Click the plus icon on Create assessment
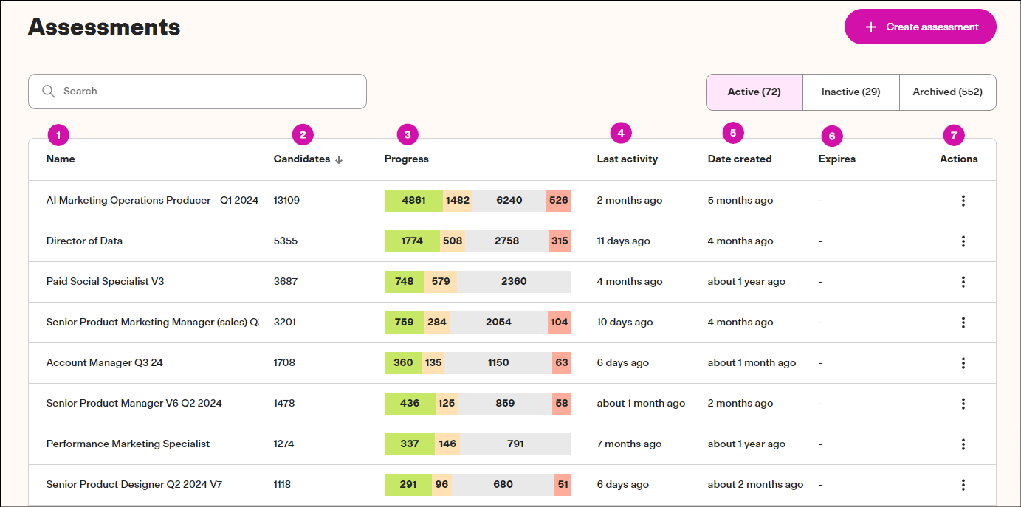Viewport: 1021px width, 507px height. coord(870,26)
